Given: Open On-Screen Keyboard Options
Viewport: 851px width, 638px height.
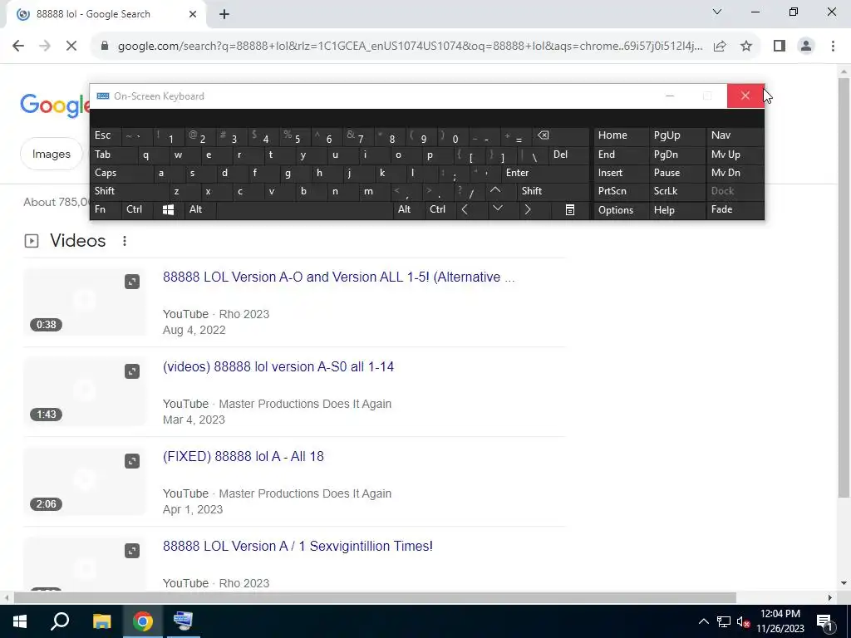Looking at the screenshot, I should (x=621, y=210).
